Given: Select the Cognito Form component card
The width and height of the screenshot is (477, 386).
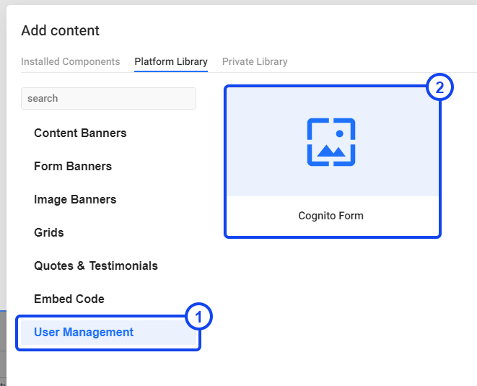Looking at the screenshot, I should point(333,162).
